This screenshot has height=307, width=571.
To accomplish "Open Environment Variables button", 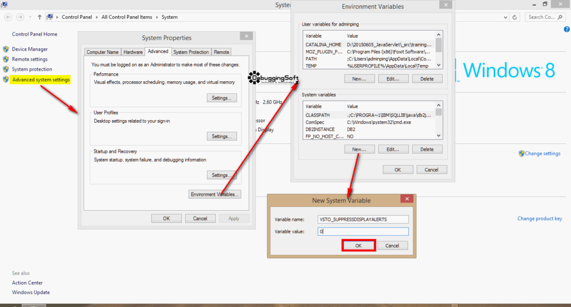I will coord(215,194).
